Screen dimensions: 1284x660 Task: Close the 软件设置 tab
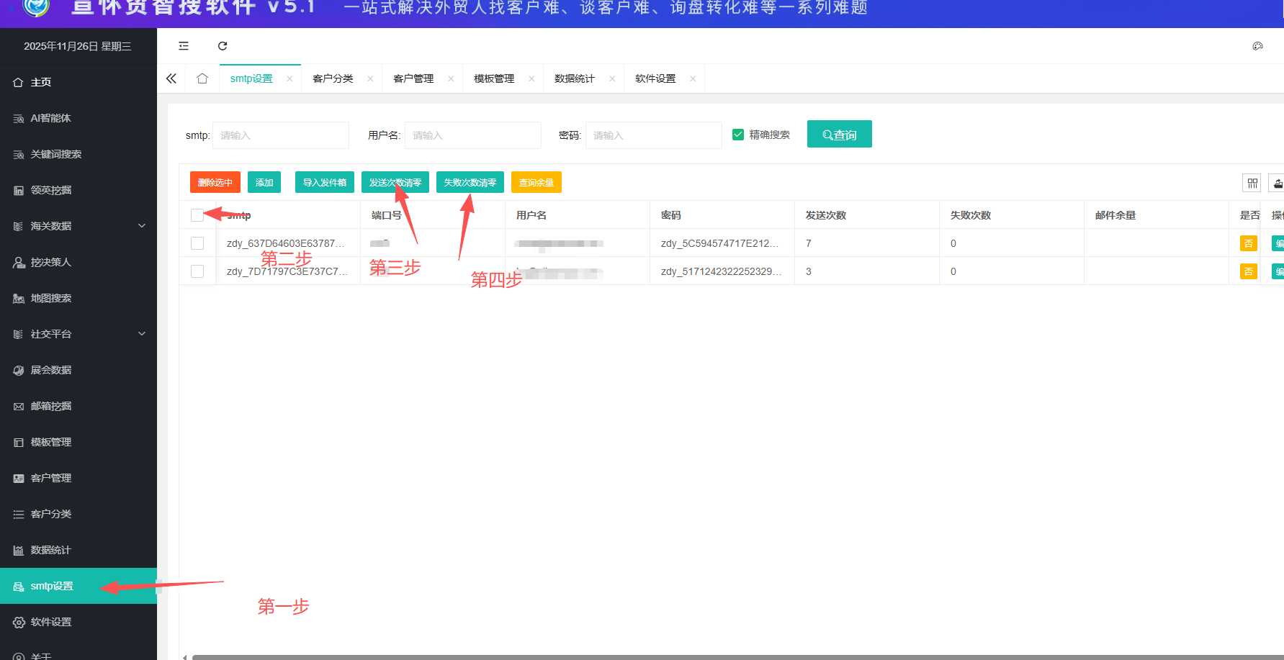click(693, 78)
